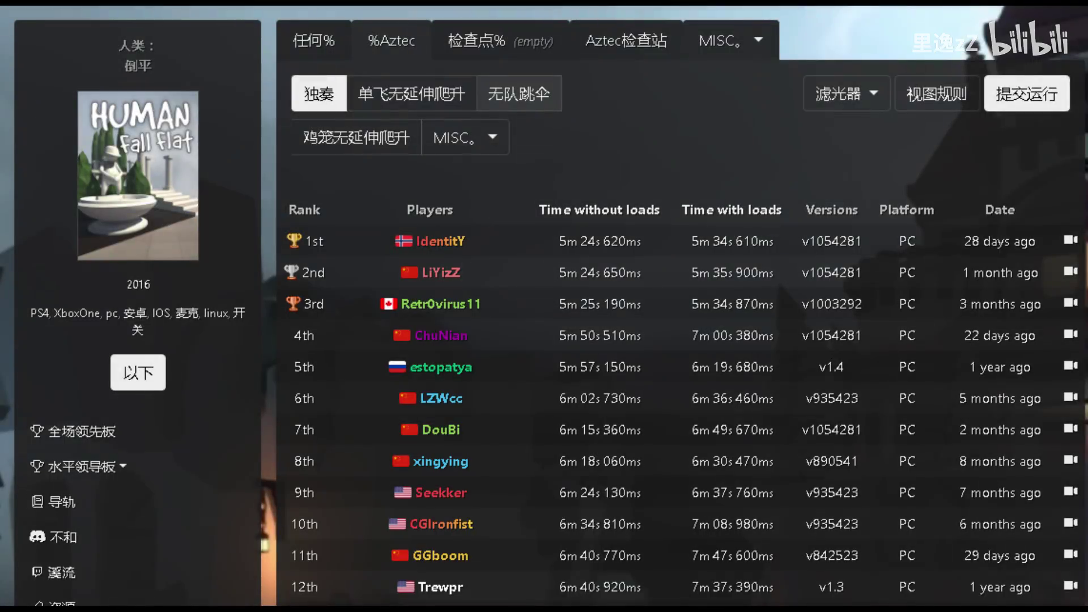Viewport: 1088px width, 612px height.
Task: Select the 鸡笼无延伸爬升 subcategory
Action: [x=356, y=137]
